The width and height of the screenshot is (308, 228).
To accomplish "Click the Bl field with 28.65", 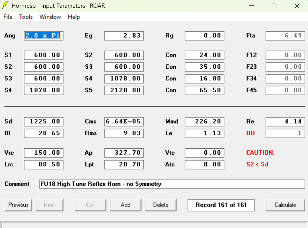I will [x=44, y=133].
